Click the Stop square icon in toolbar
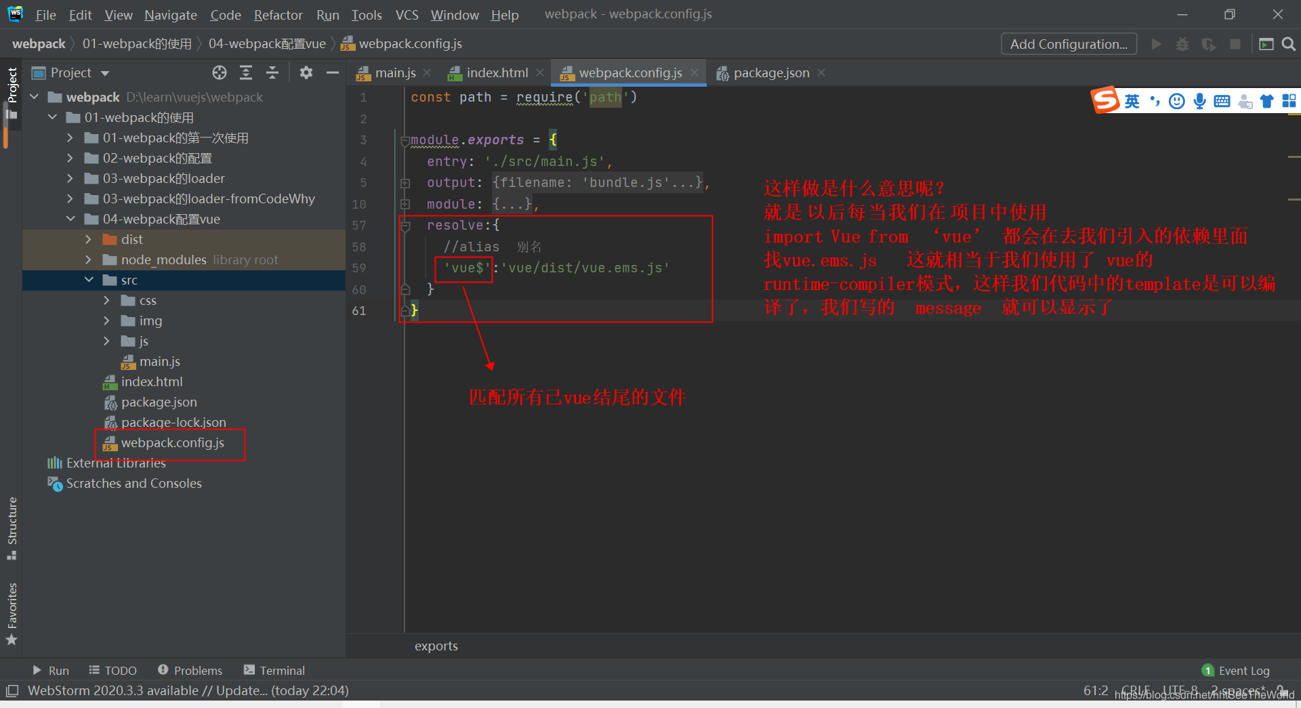Viewport: 1301px width, 708px height. click(1235, 44)
